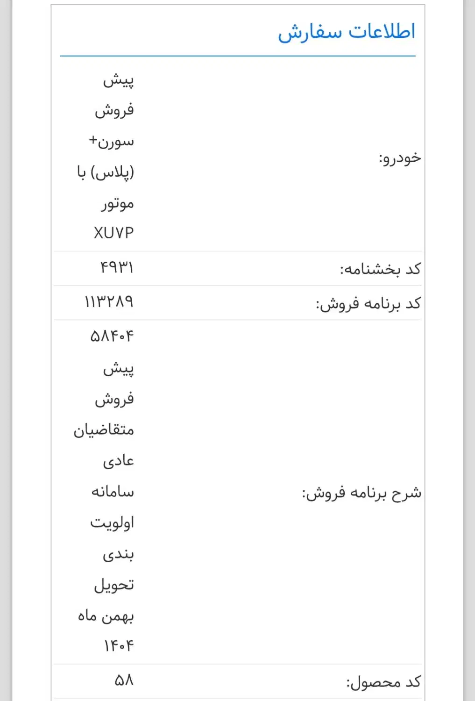Click the متقاضیان word in description
Viewport: 475px width, 701px height.
click(104, 430)
